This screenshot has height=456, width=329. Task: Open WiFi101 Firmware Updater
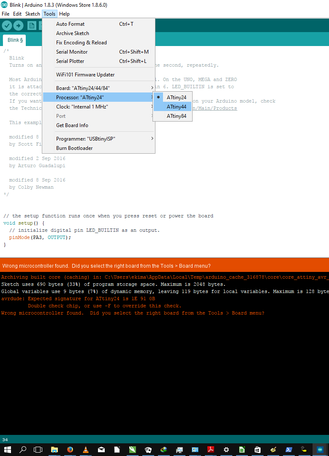[x=98, y=74]
